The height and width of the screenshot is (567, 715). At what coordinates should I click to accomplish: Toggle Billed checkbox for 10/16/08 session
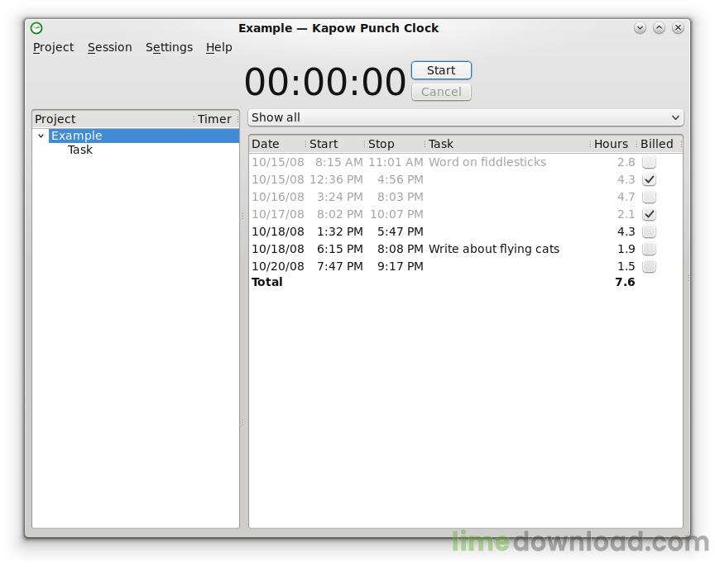(x=649, y=197)
